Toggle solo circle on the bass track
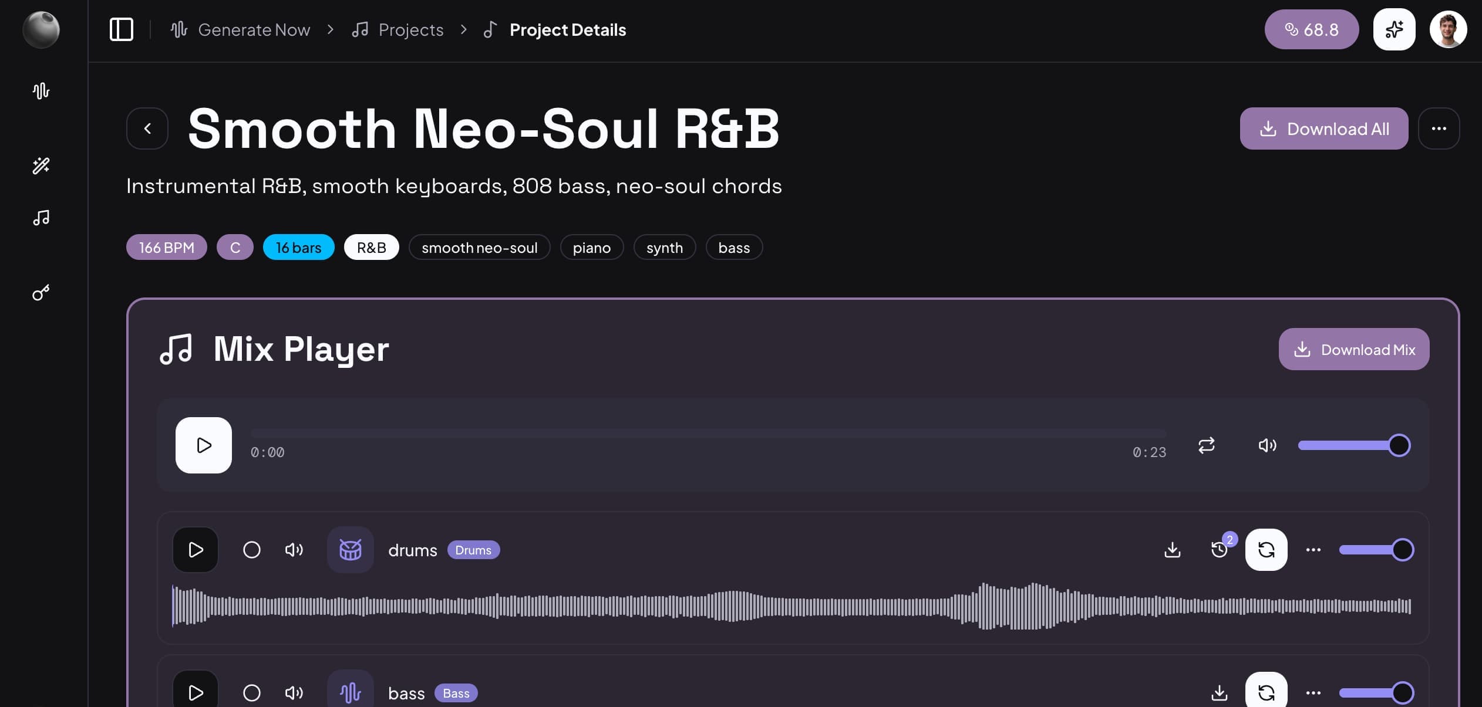 point(252,692)
